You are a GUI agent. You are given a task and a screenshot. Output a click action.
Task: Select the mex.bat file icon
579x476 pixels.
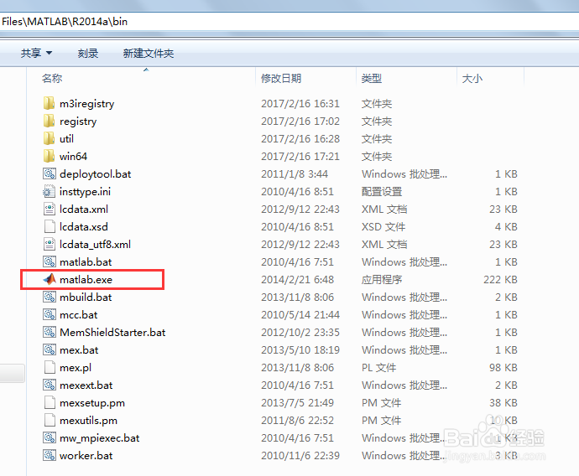point(50,350)
